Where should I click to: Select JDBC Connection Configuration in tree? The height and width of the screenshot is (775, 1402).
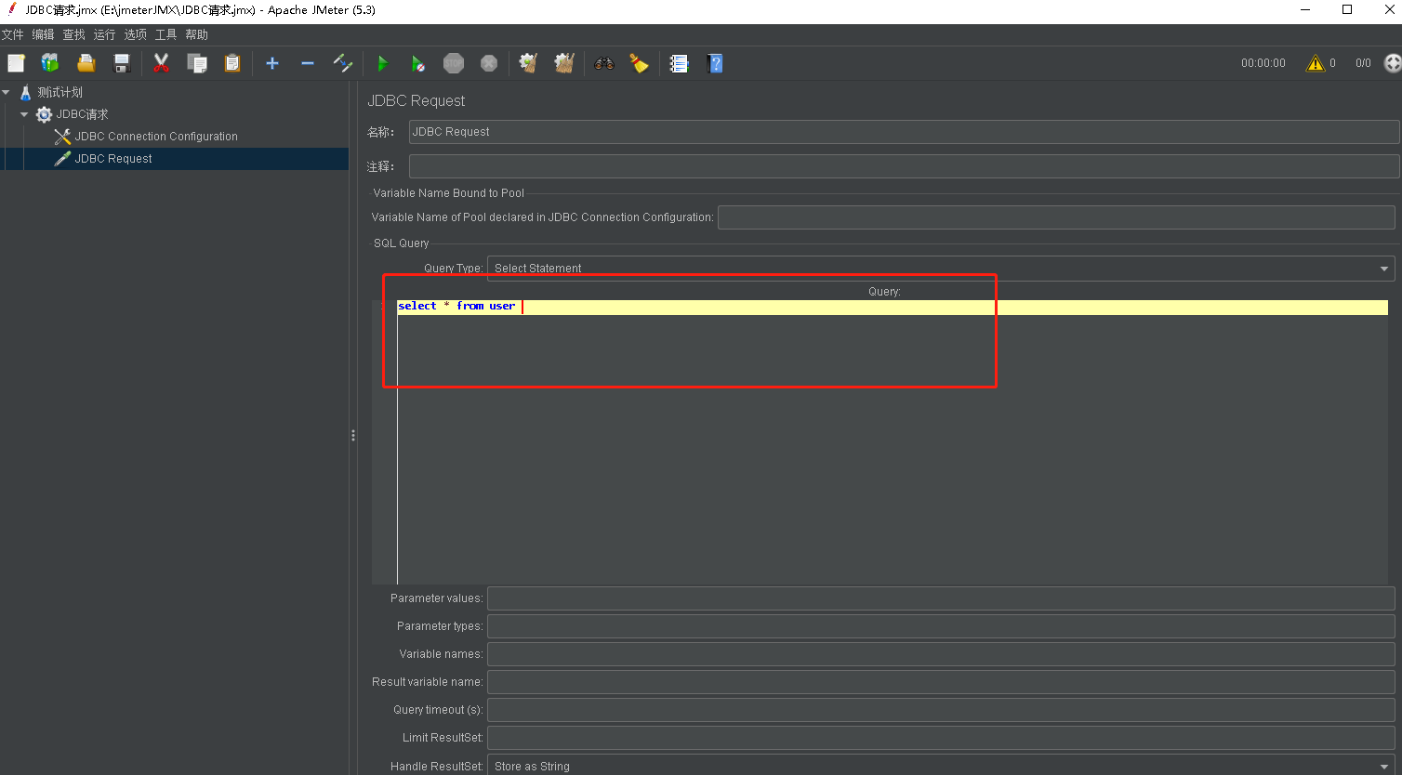click(156, 137)
